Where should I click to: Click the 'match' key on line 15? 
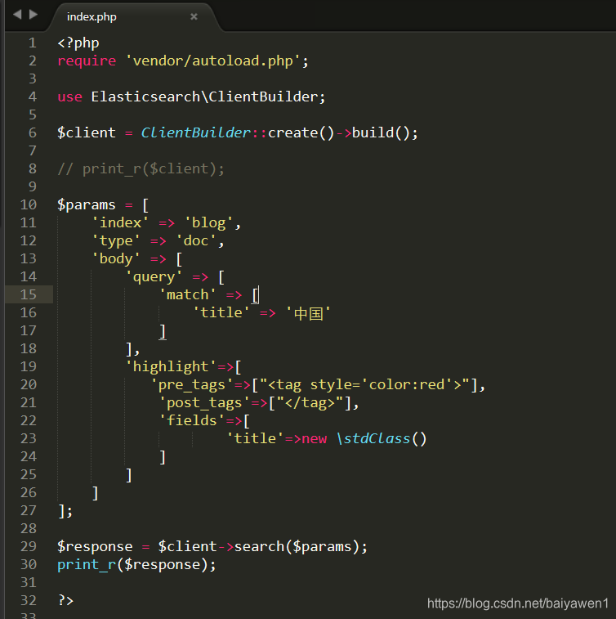pyautogui.click(x=187, y=295)
